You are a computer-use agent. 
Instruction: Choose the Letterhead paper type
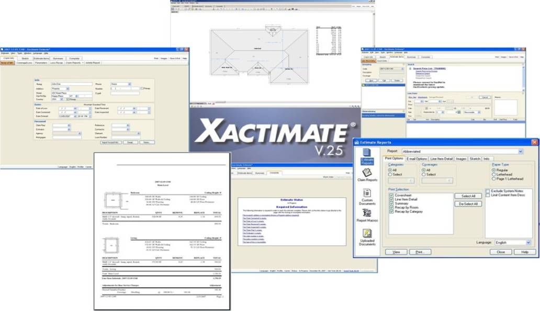(494, 175)
